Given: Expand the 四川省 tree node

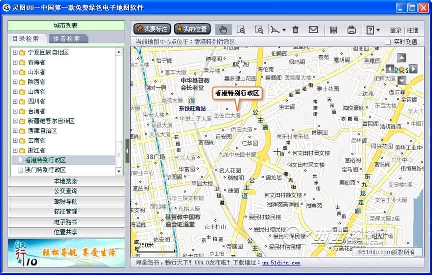Looking at the screenshot, I should (15, 101).
